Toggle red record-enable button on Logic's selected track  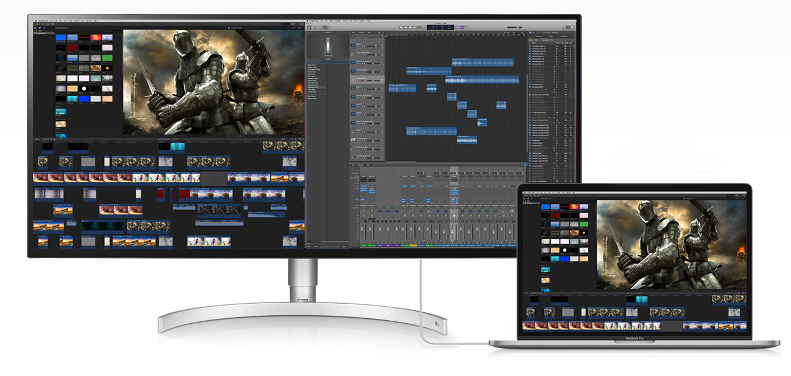pyautogui.click(x=363, y=81)
